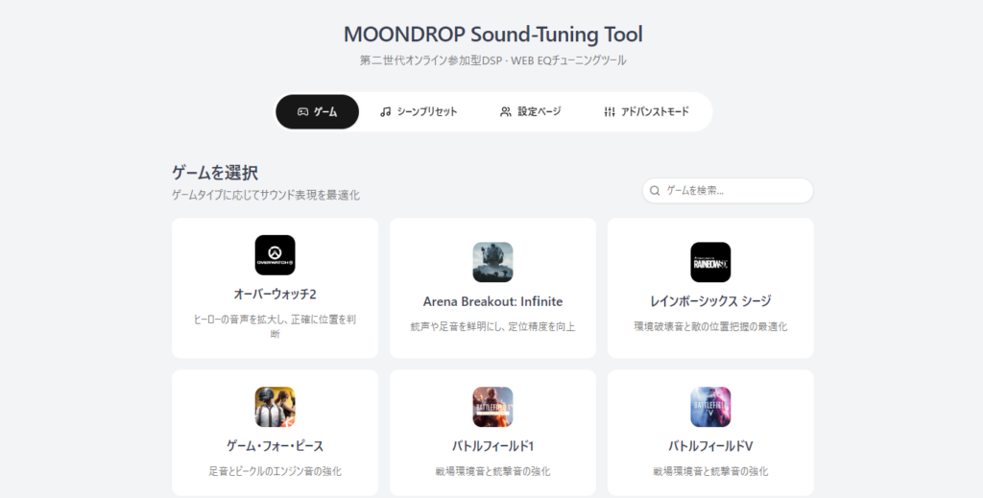Click 戦場環境音と銃撃音の強化 under バトルフィールド1
Screen dimensions: 983x498
[x=492, y=471]
